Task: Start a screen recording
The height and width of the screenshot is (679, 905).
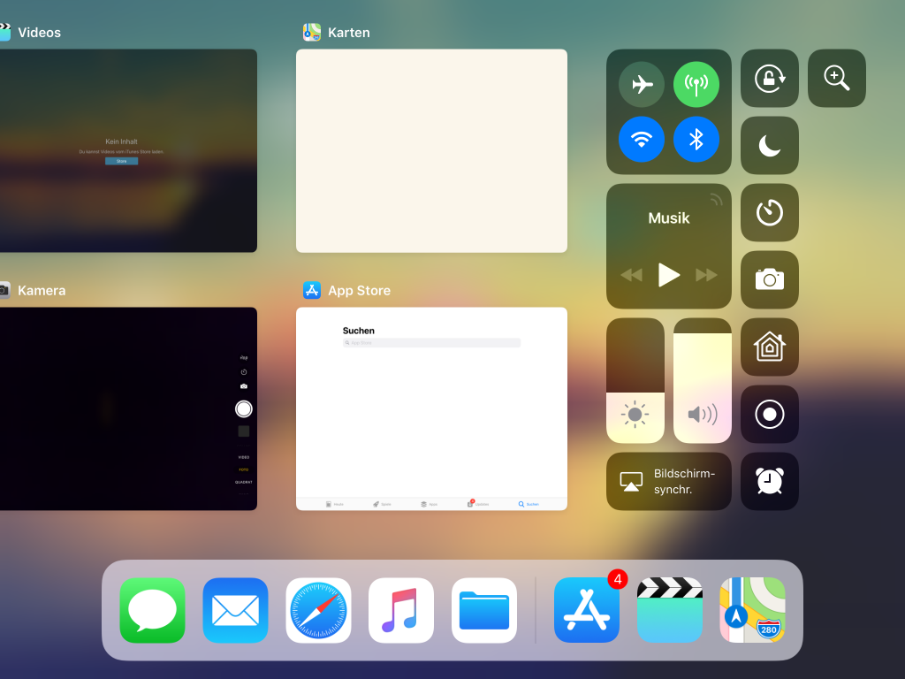Action: click(x=769, y=414)
